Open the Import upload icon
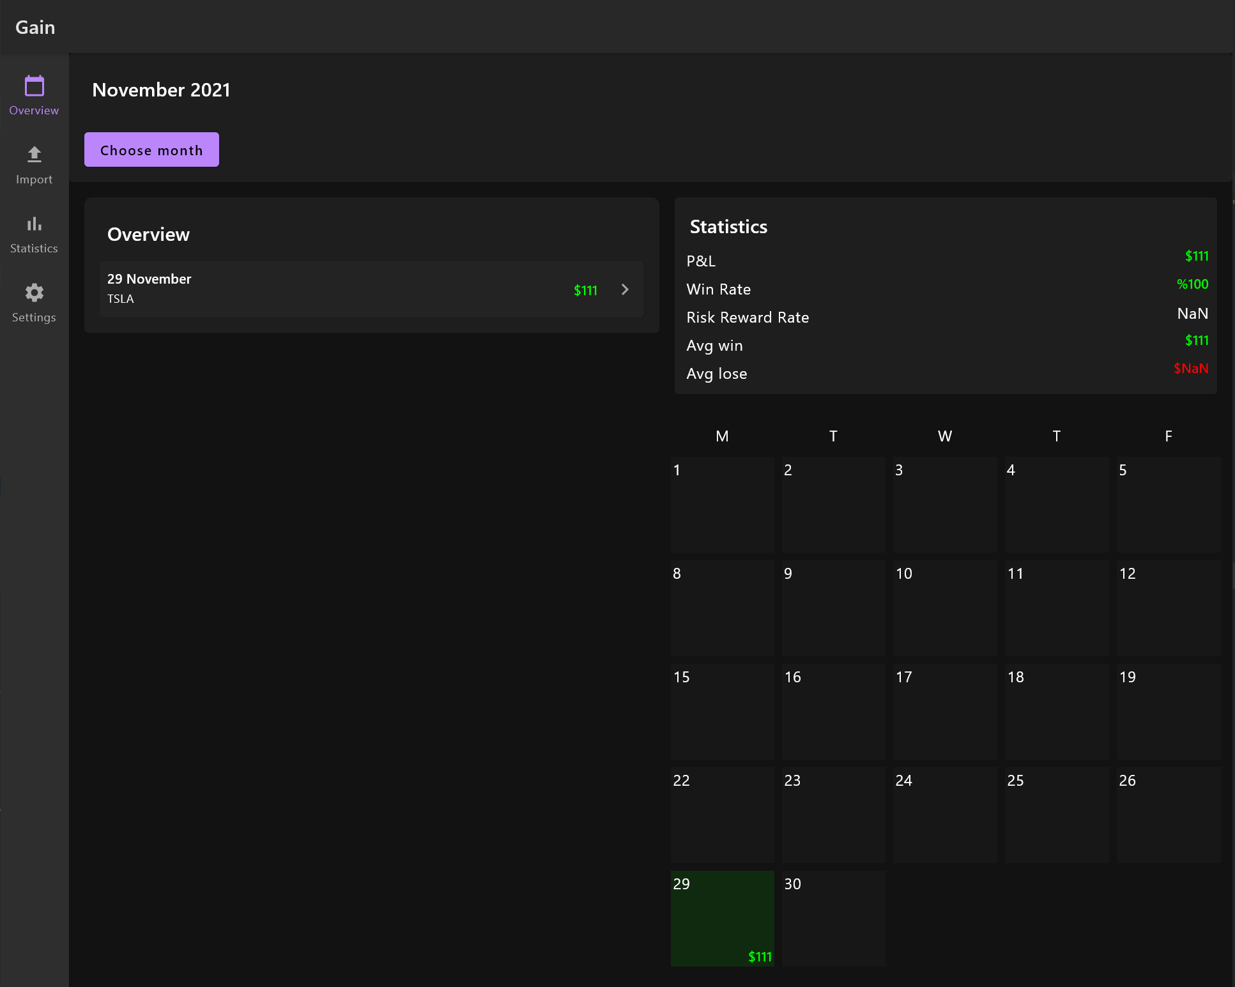 click(34, 155)
